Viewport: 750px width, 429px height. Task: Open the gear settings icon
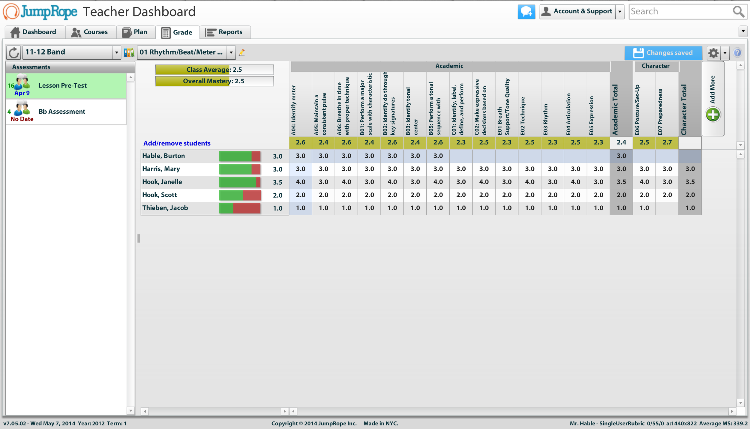(x=713, y=53)
